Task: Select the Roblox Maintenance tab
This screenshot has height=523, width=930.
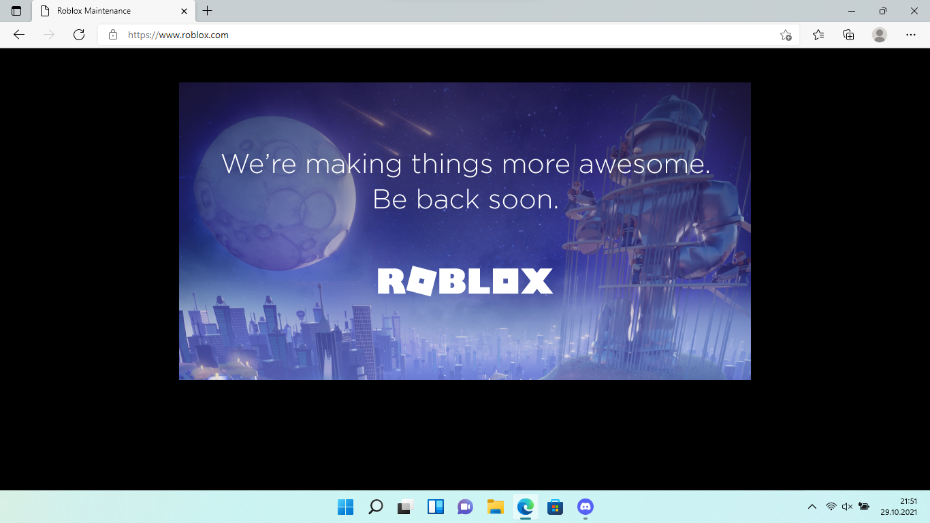Action: (x=112, y=11)
